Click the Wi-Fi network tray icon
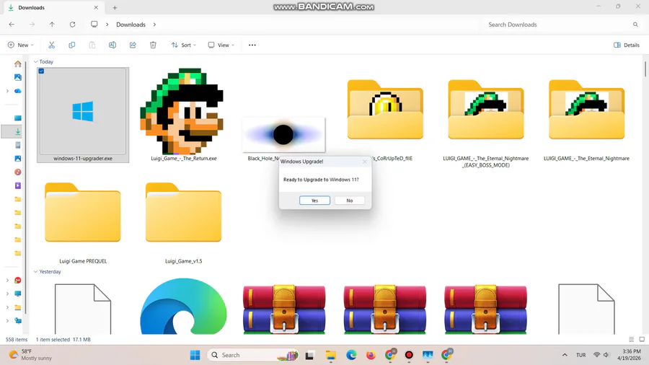649x365 pixels. 597,355
